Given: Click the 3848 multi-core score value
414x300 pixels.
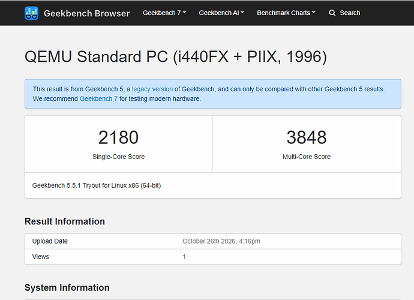Looking at the screenshot, I should coord(307,137).
